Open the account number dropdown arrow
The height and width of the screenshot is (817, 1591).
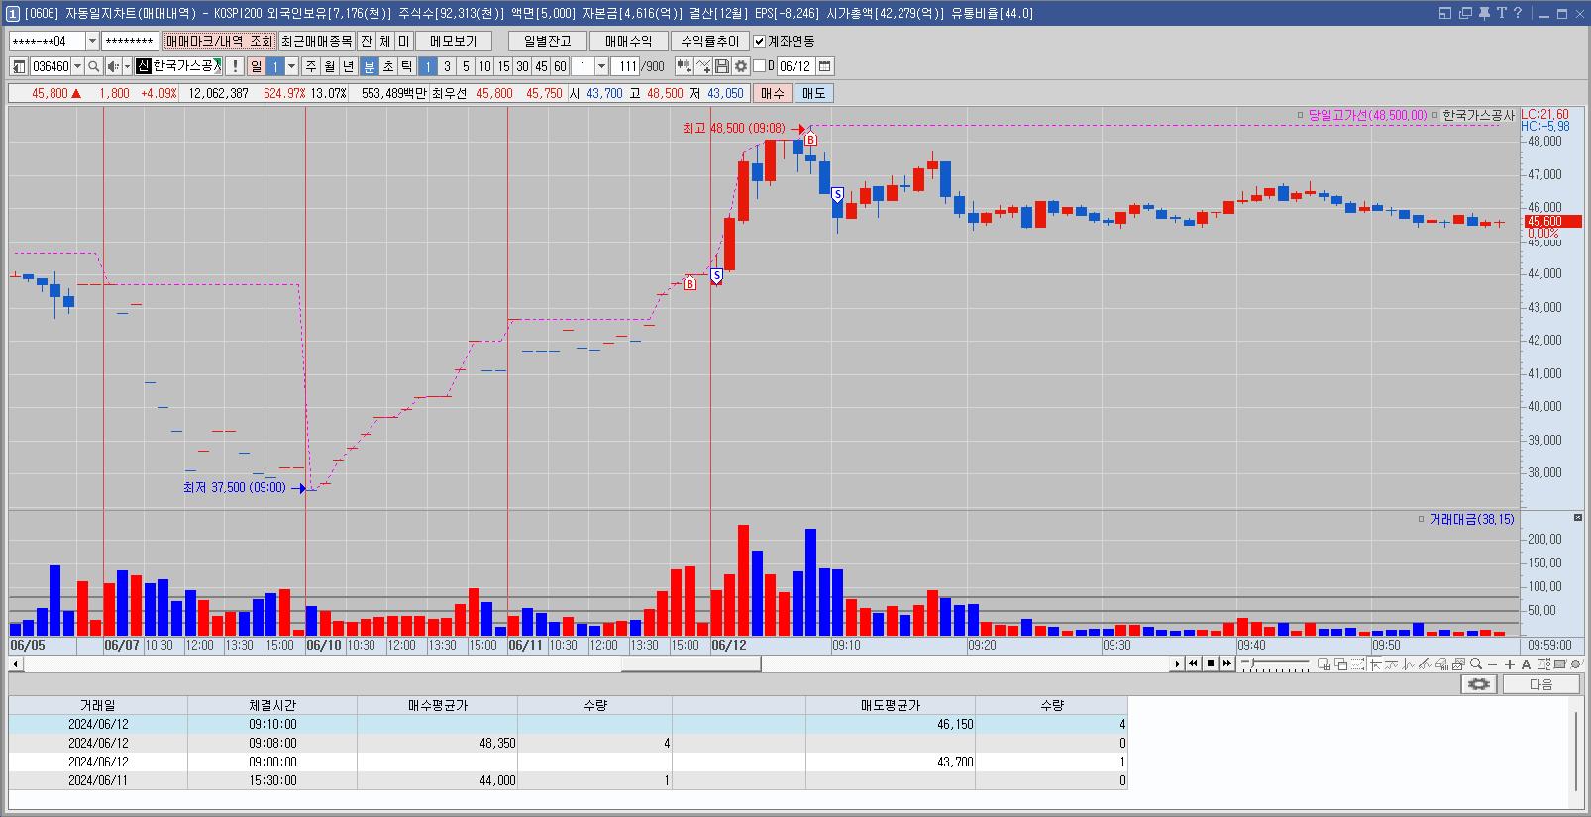(x=93, y=41)
